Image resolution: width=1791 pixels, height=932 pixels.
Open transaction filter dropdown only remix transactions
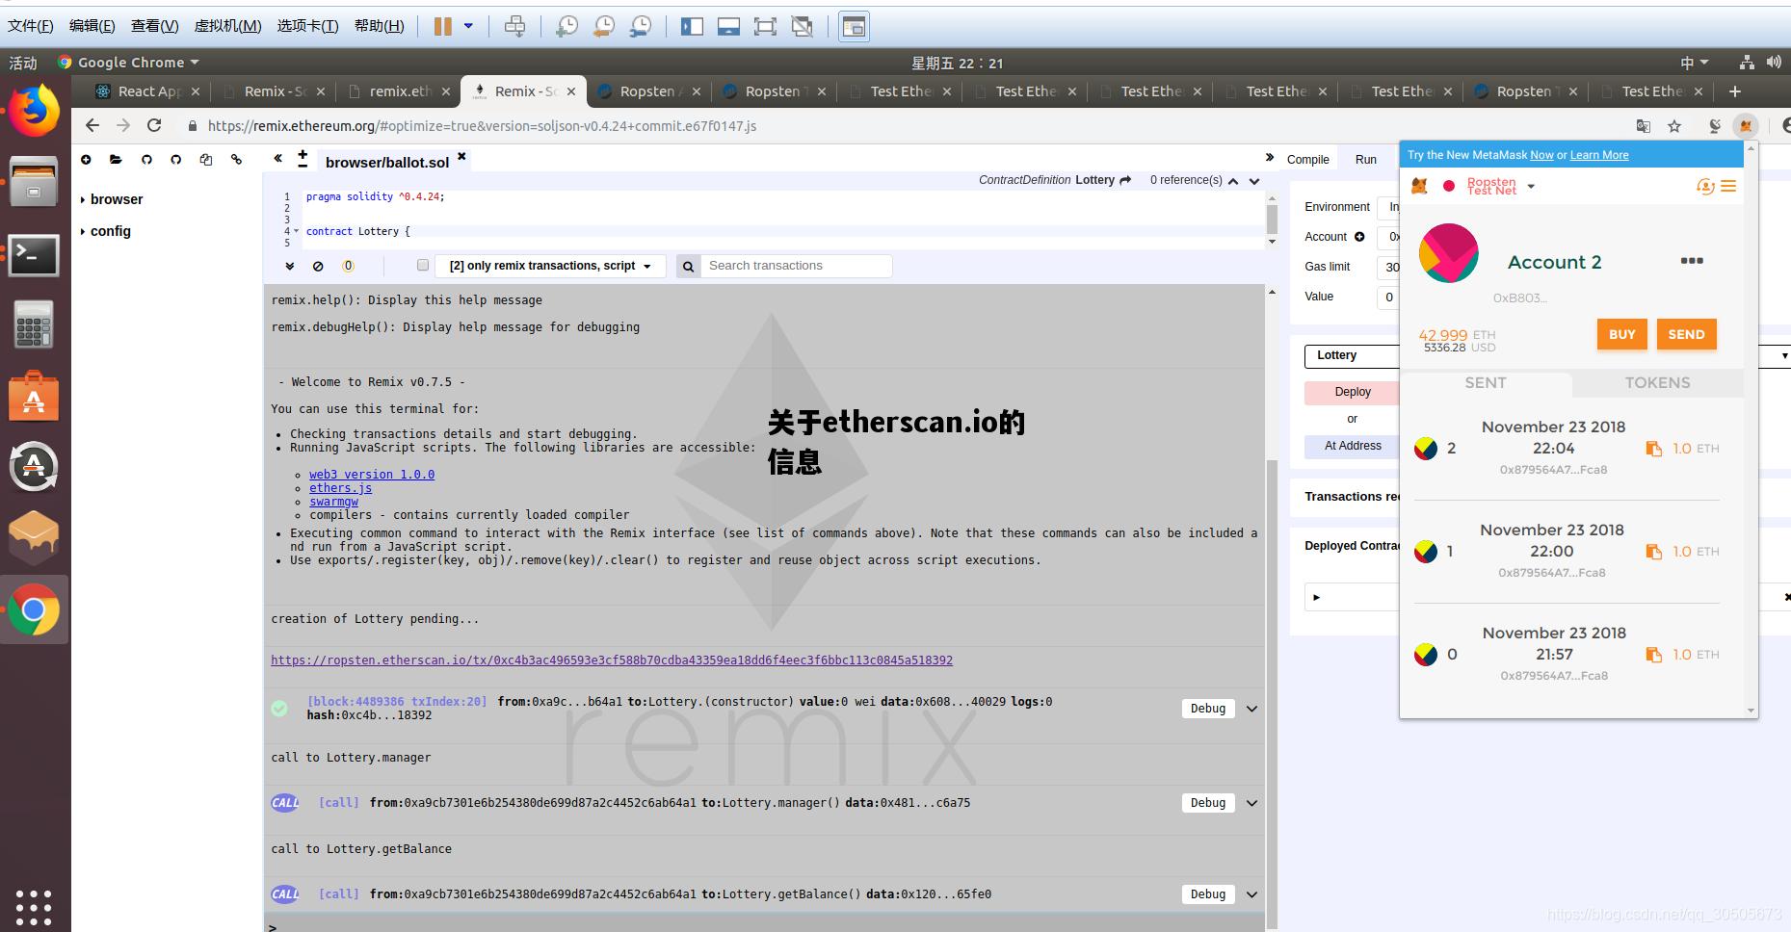click(550, 266)
